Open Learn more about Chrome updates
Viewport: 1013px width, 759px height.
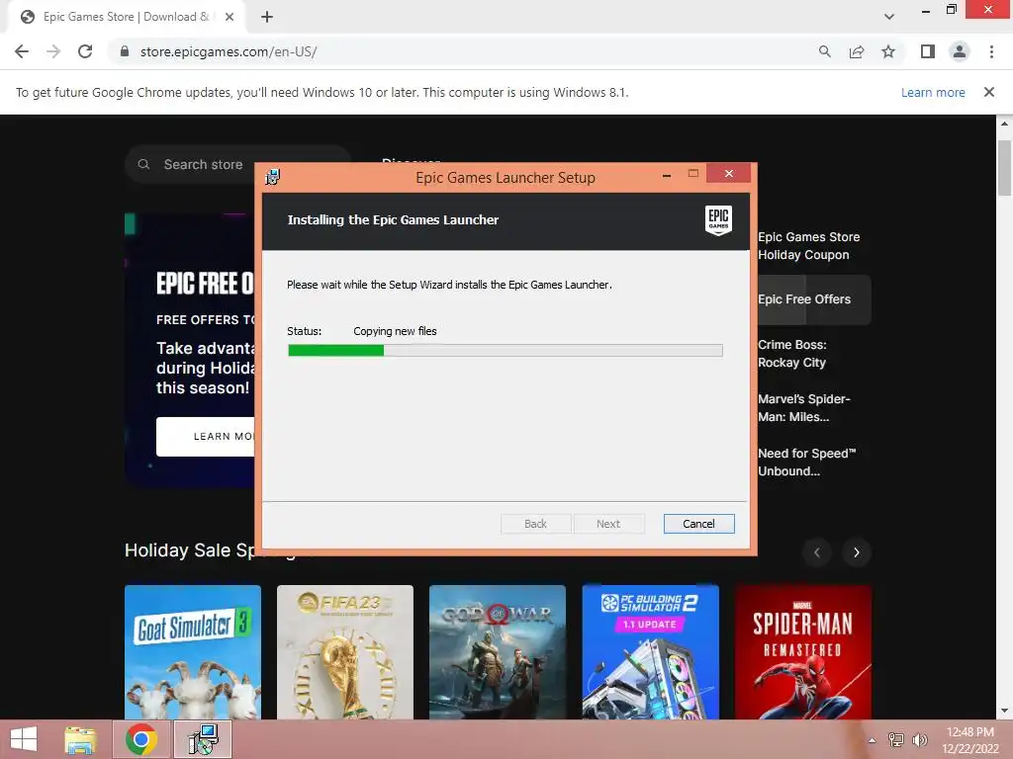[933, 92]
